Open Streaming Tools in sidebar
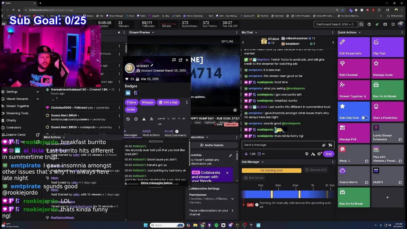 coord(17,113)
